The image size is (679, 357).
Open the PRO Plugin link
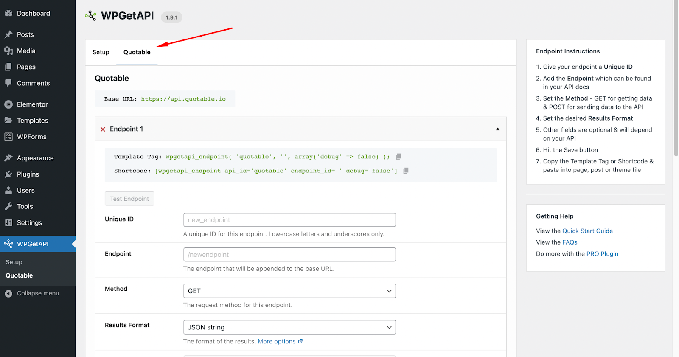[603, 254]
